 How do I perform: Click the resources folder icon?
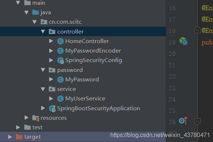[36, 118]
